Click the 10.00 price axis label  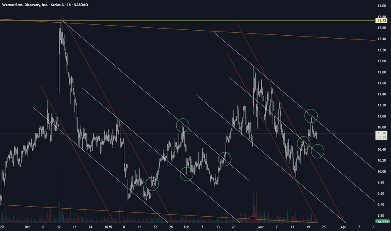382,171
